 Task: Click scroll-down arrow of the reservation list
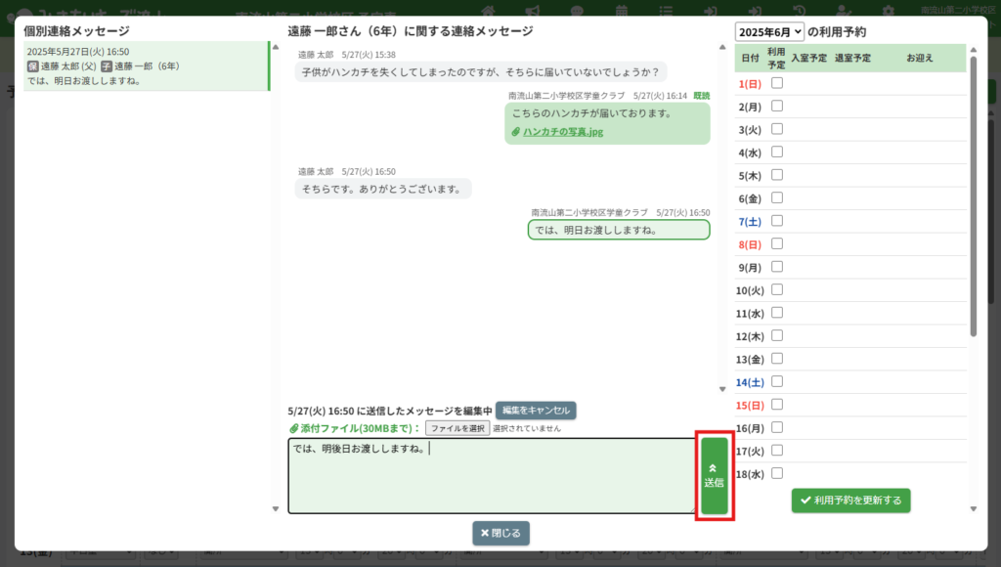[x=973, y=508]
